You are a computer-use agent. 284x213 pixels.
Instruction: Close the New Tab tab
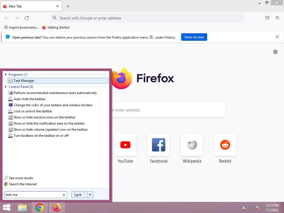57,6
